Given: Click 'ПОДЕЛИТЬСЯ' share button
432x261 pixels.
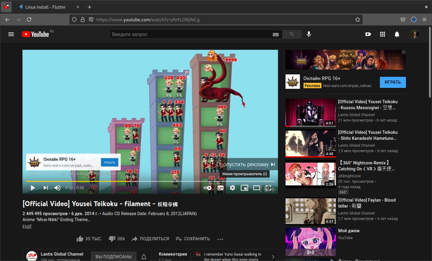Looking at the screenshot, I should click(150, 239).
